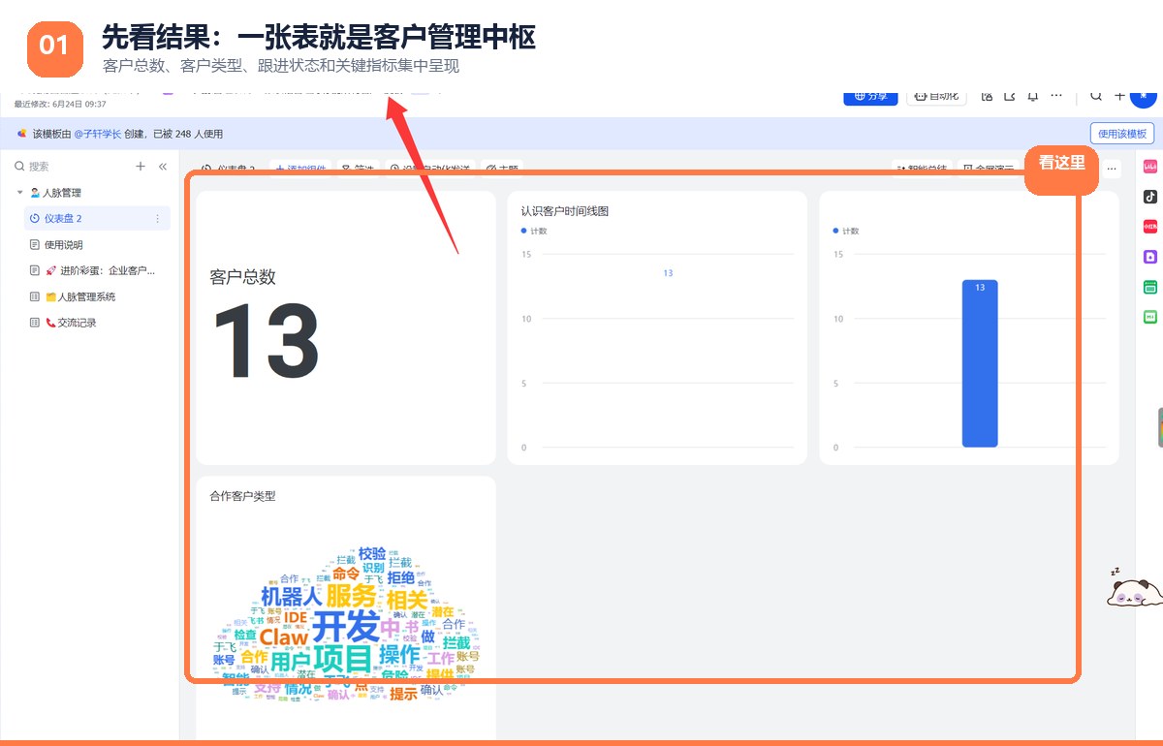
Task: Click the pink app icon in the right rail
Action: tap(1150, 167)
